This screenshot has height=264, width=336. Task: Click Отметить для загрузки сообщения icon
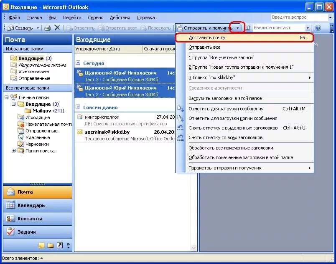pos(181,109)
